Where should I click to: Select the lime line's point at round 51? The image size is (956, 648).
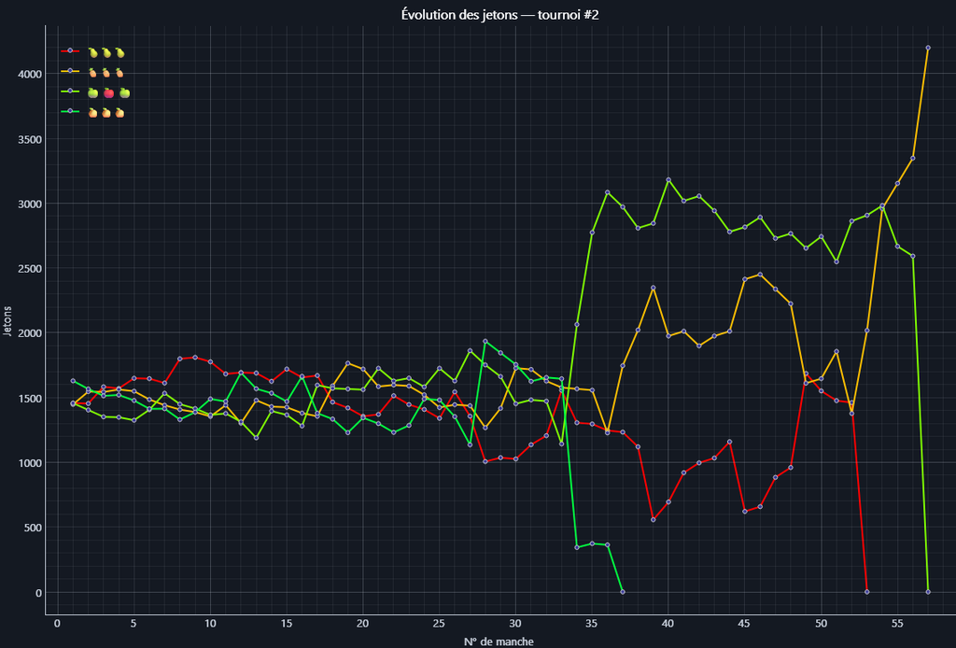coord(836,261)
